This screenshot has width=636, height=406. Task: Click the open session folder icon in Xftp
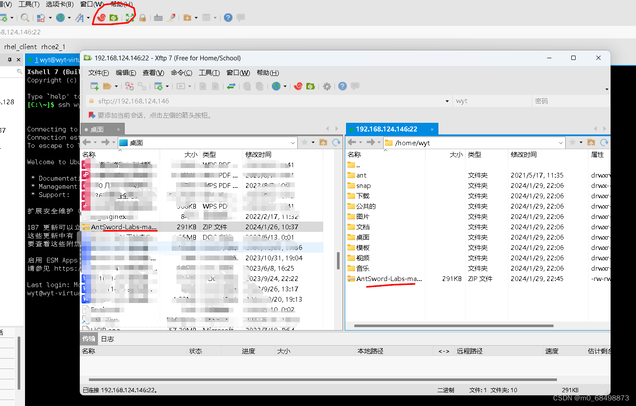coord(107,86)
